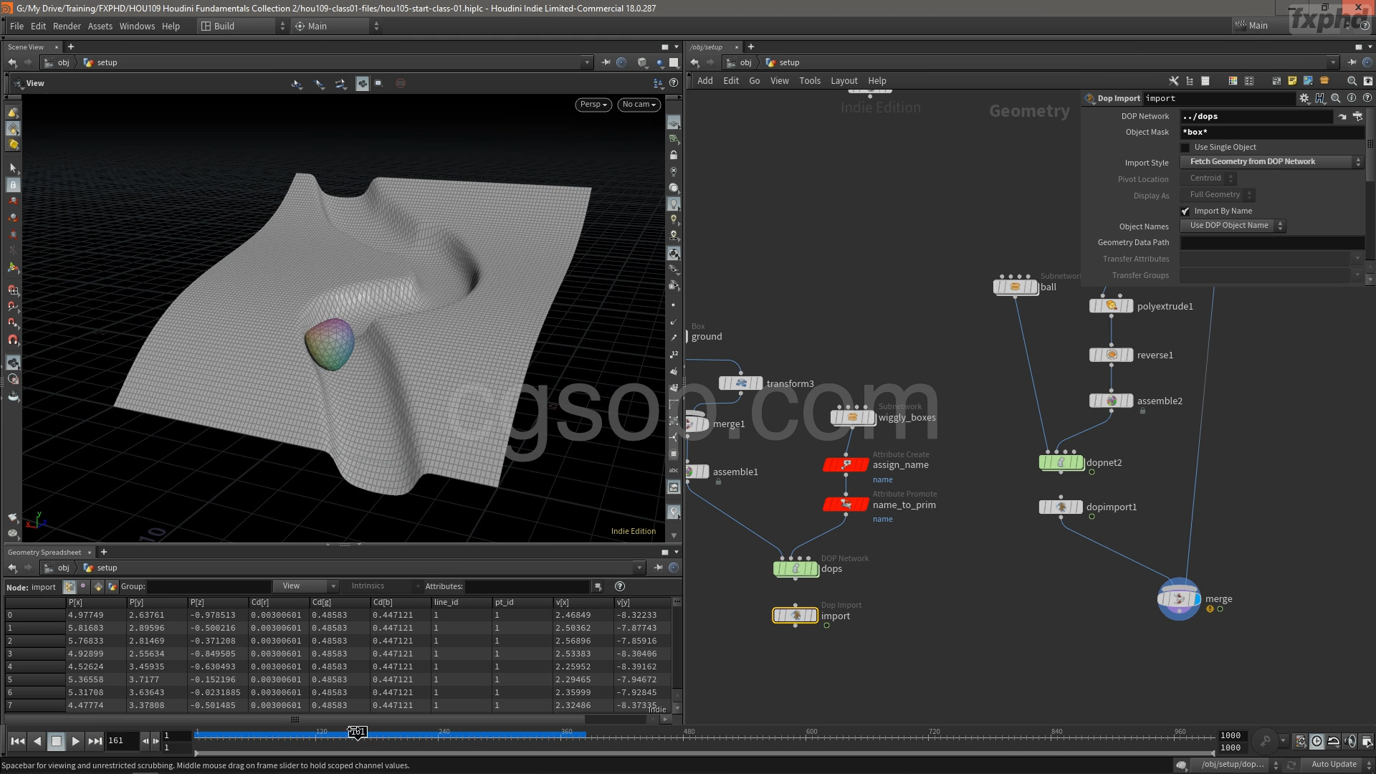Image resolution: width=1376 pixels, height=774 pixels.
Task: Click the search icon in parameter pane
Action: pos(1336,98)
